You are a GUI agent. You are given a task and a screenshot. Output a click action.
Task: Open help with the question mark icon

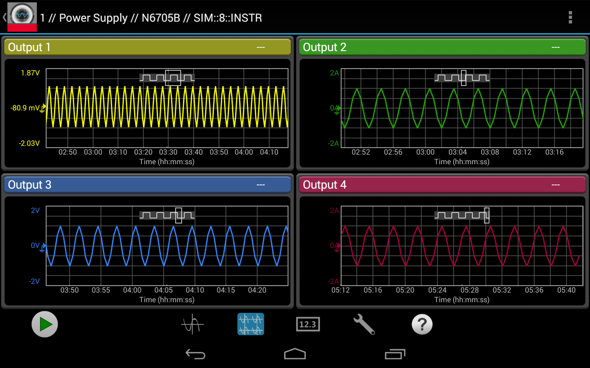422,324
